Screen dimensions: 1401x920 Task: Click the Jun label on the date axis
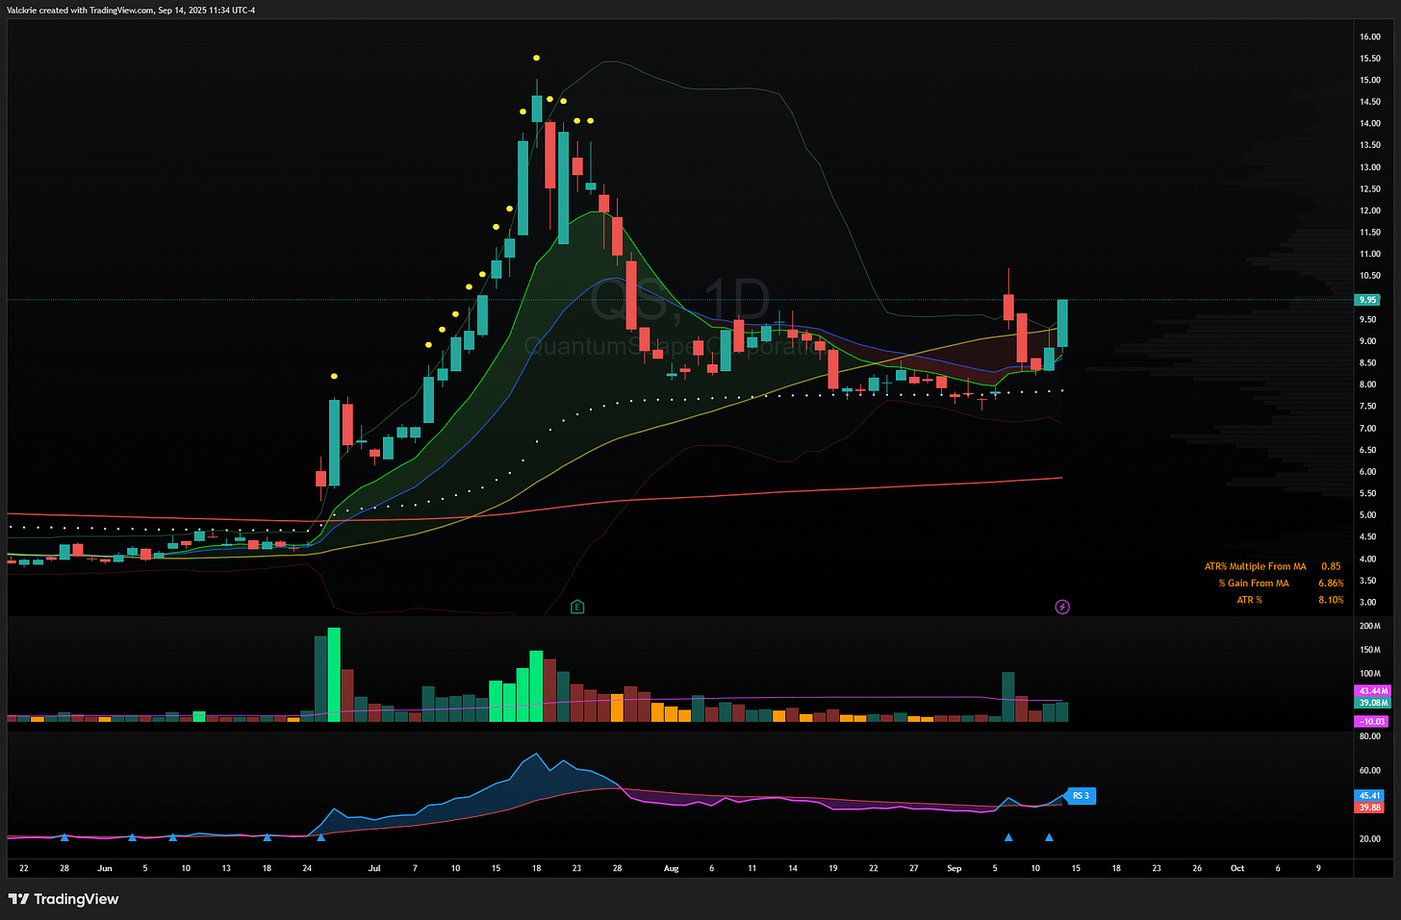point(105,868)
